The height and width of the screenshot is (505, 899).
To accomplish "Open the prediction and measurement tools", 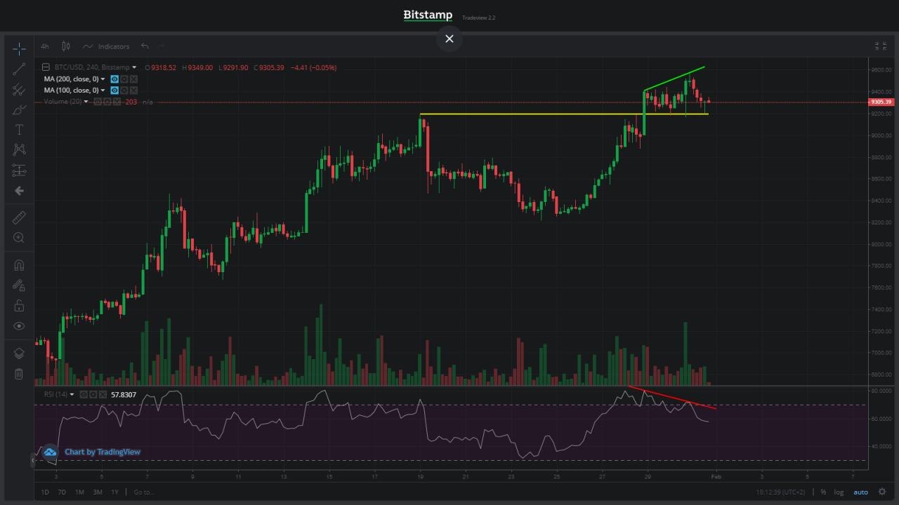I will tap(19, 170).
